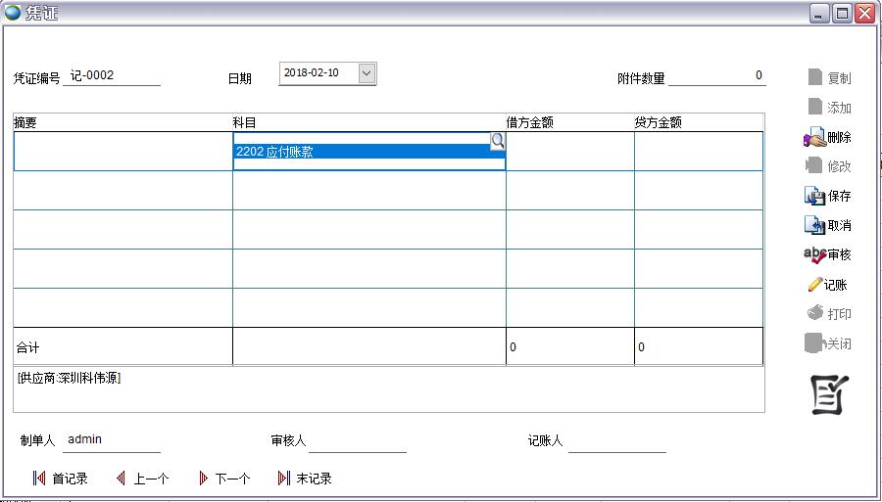Click the voucher number field 记-0002
The height and width of the screenshot is (502, 882).
(111, 76)
